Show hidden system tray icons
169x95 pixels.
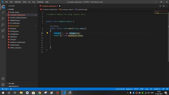(x=128, y=93)
